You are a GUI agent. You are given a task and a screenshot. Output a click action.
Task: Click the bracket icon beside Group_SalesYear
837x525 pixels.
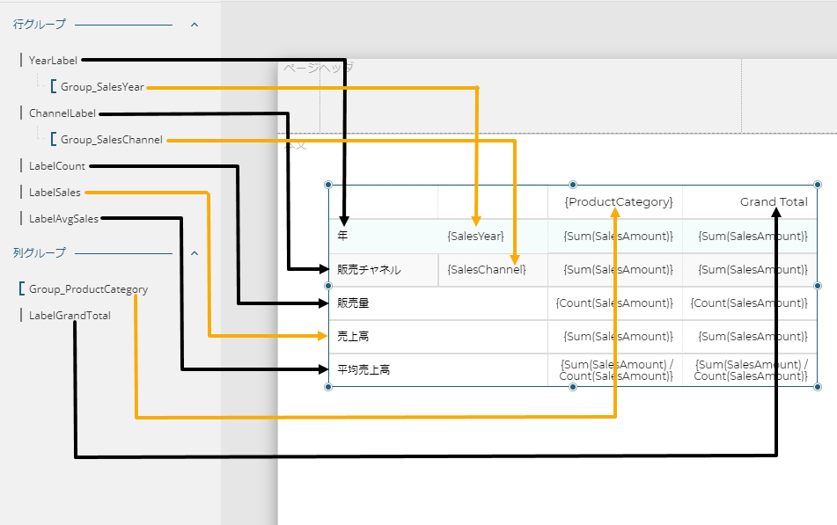53,86
